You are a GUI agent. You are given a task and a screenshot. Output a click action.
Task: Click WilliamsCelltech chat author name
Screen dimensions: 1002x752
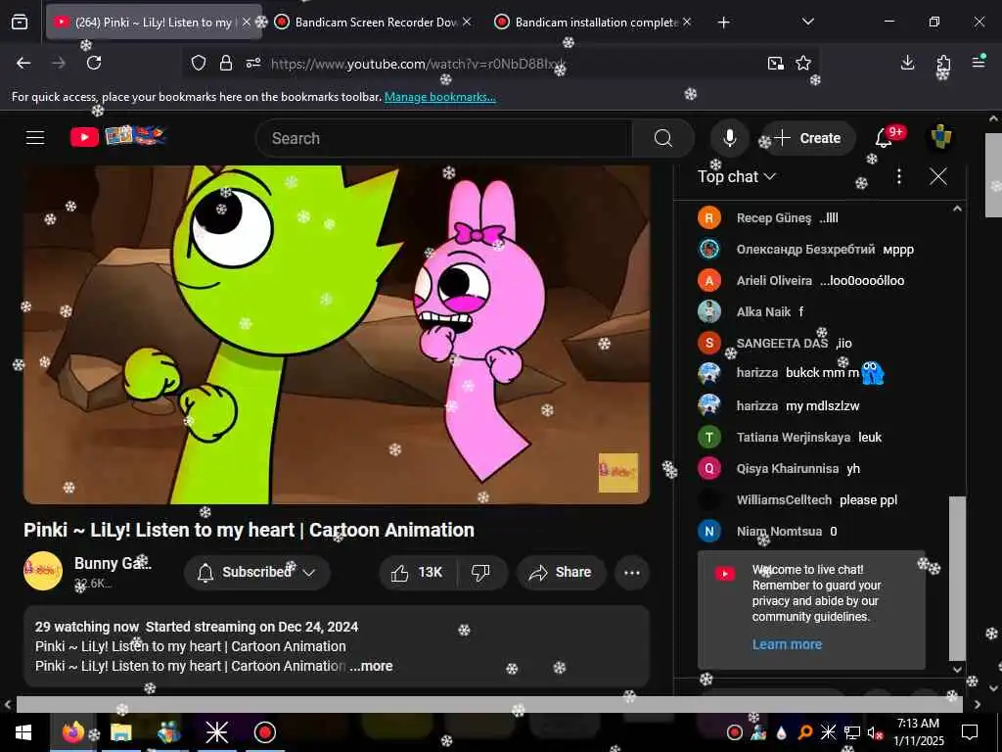tap(784, 500)
